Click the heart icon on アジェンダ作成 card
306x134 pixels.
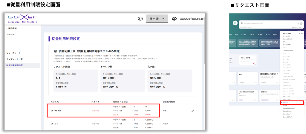click(254, 63)
